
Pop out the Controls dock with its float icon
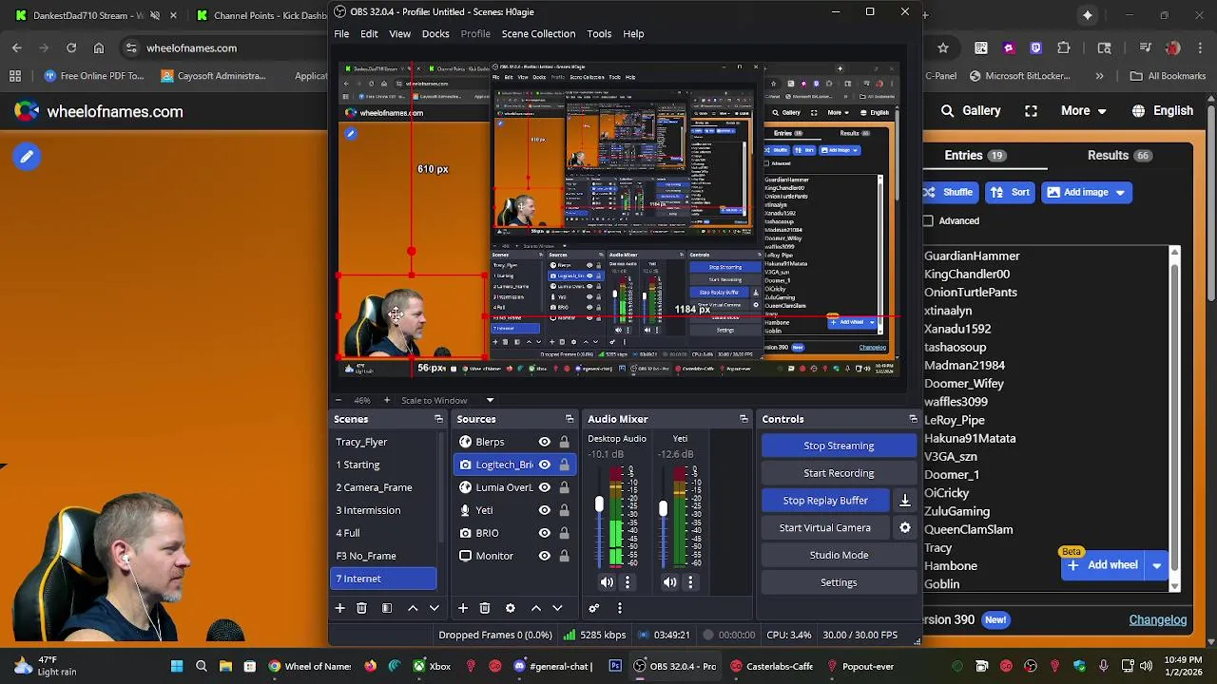pyautogui.click(x=913, y=419)
